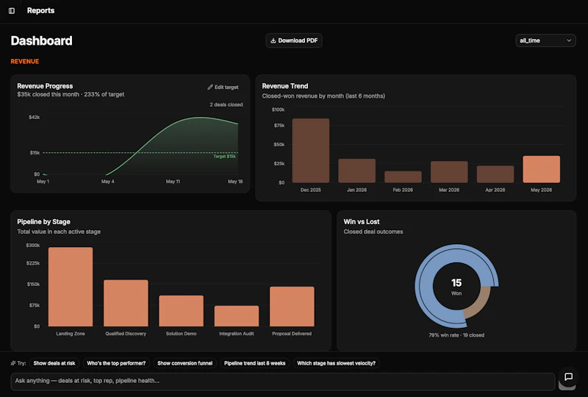The height and width of the screenshot is (397, 588).
Task: Click the Qualified Discovery pipeline bar
Action: pos(126,303)
